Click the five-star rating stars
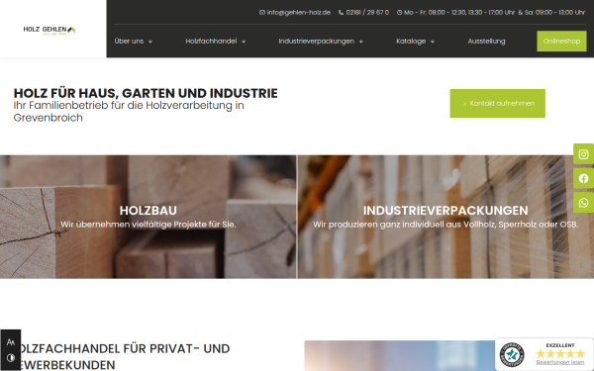This screenshot has width=594, height=371. [x=560, y=354]
